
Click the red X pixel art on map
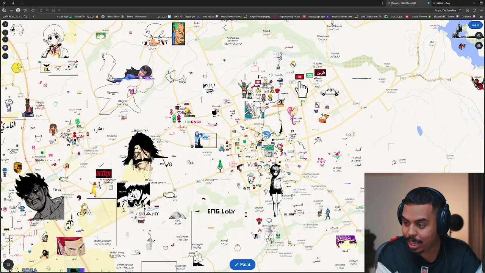(299, 77)
